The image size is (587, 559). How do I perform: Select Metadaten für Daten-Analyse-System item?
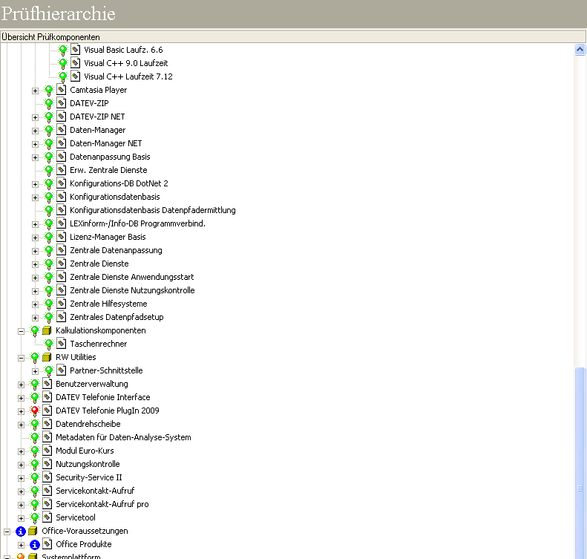tap(123, 437)
